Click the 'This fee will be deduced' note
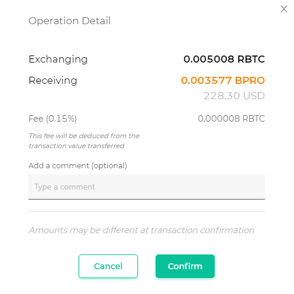 (x=84, y=136)
